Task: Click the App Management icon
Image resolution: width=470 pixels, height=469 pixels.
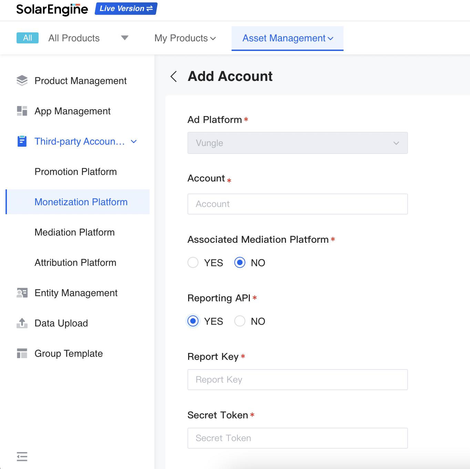Action: [22, 111]
